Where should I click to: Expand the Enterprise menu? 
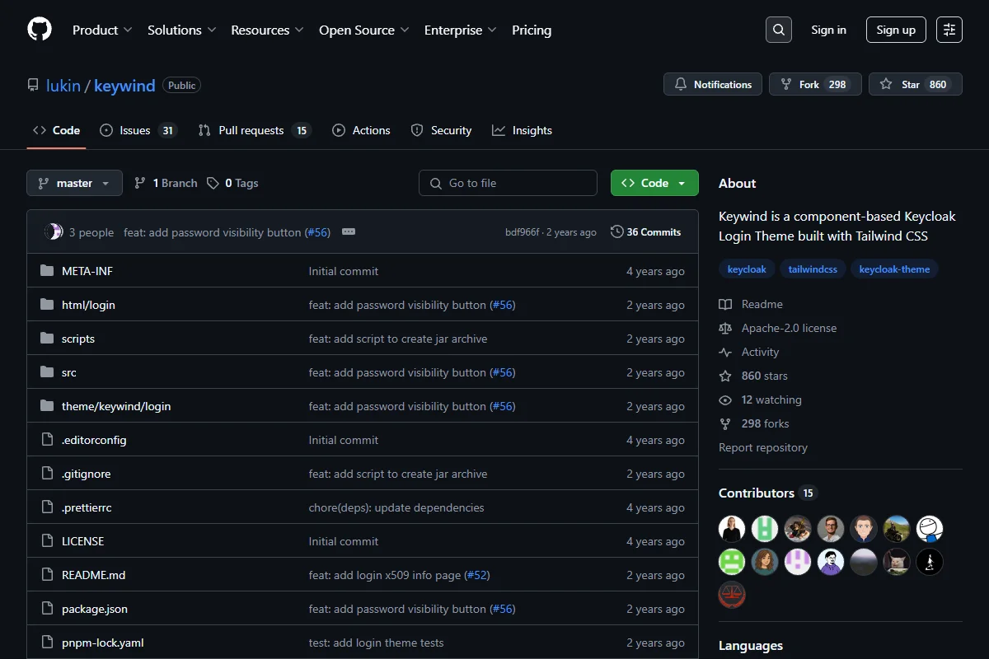coord(461,30)
